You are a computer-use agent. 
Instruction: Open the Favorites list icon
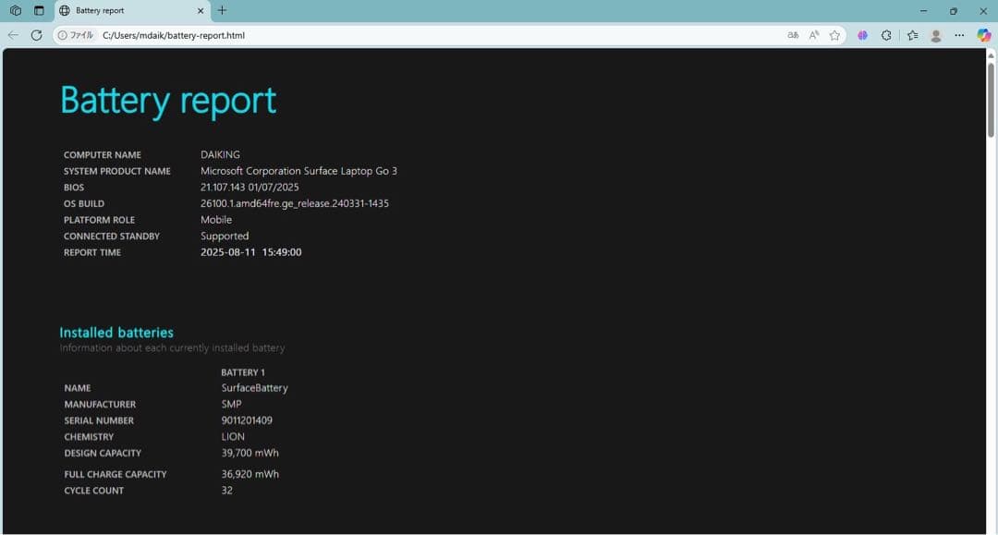912,35
